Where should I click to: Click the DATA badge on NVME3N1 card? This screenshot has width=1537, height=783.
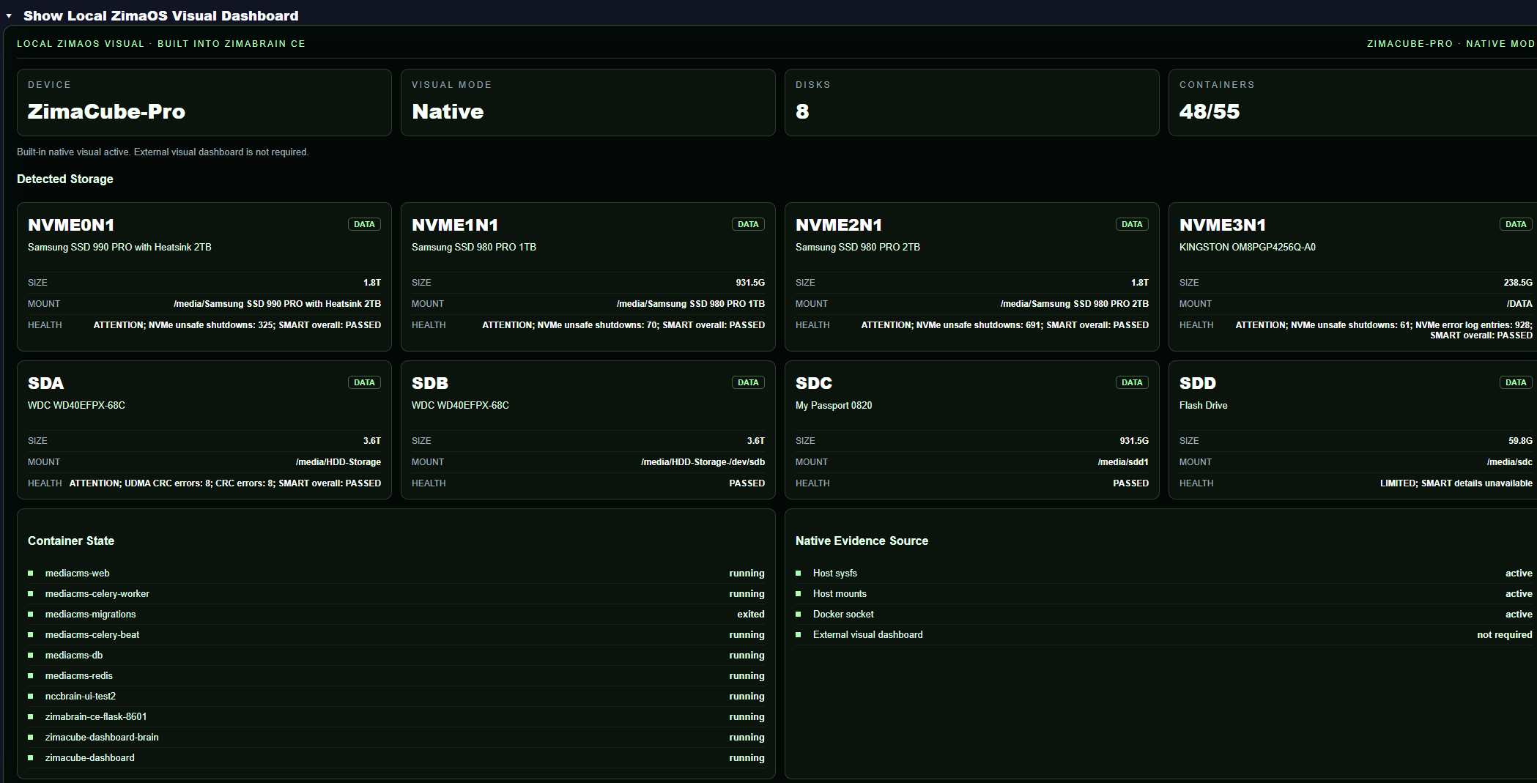pos(1516,224)
